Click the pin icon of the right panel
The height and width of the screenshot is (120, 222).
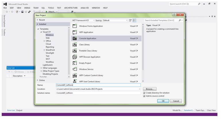(212, 16)
